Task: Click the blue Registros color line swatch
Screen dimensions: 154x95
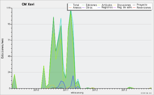Action: (x=99, y=7)
